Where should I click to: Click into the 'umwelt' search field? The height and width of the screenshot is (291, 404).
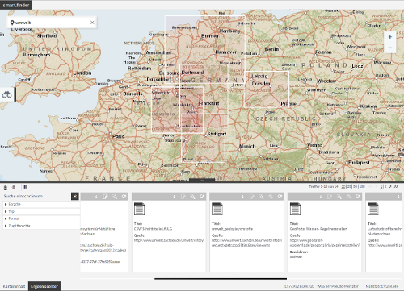click(51, 23)
